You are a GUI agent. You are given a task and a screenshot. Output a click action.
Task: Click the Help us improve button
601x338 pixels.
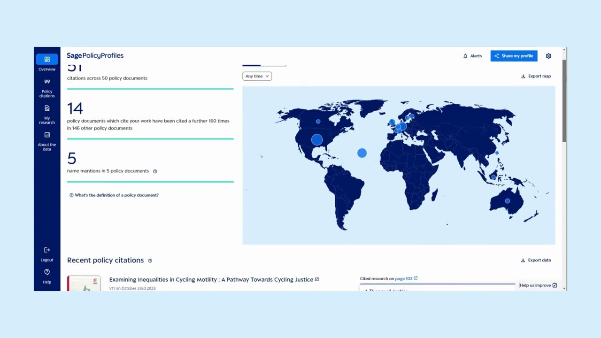(x=538, y=285)
